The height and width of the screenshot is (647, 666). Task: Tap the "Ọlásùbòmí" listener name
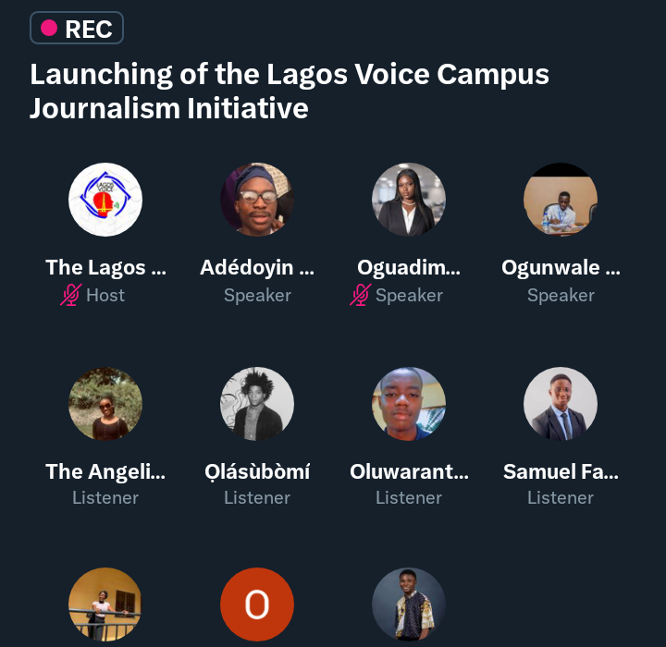257,471
